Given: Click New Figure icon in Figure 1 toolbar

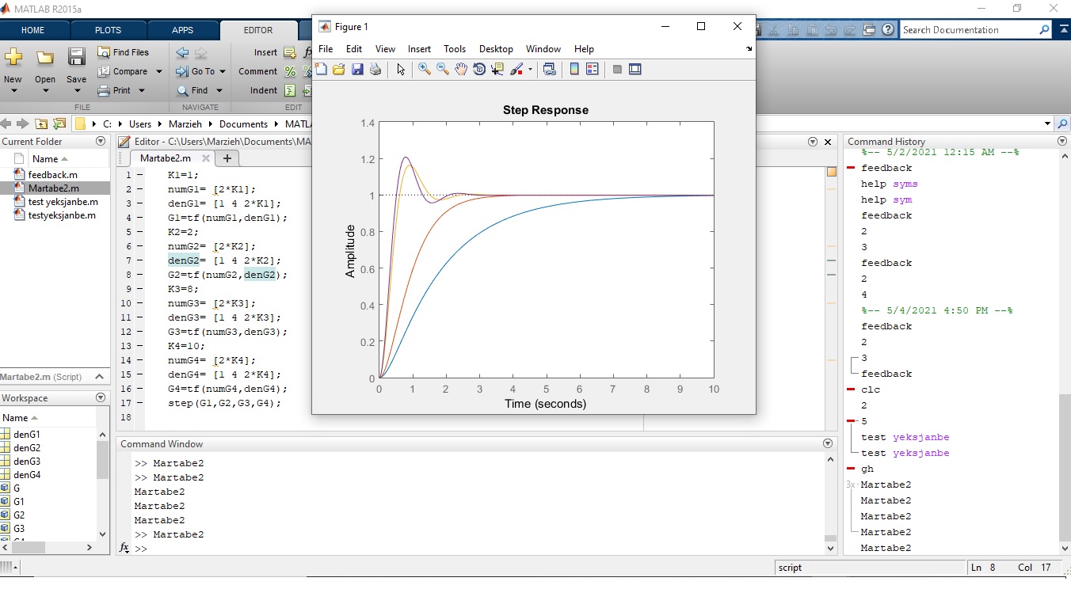Looking at the screenshot, I should click(321, 70).
